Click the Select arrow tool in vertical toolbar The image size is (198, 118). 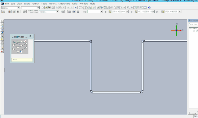tap(2, 21)
